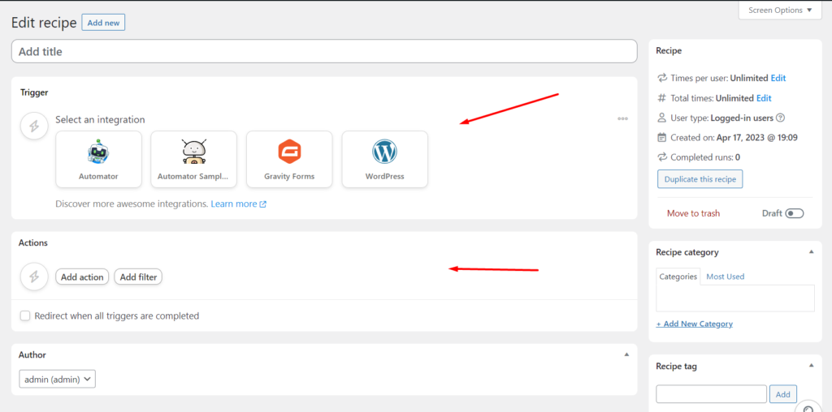Click the actions lightning bolt icon

(34, 277)
